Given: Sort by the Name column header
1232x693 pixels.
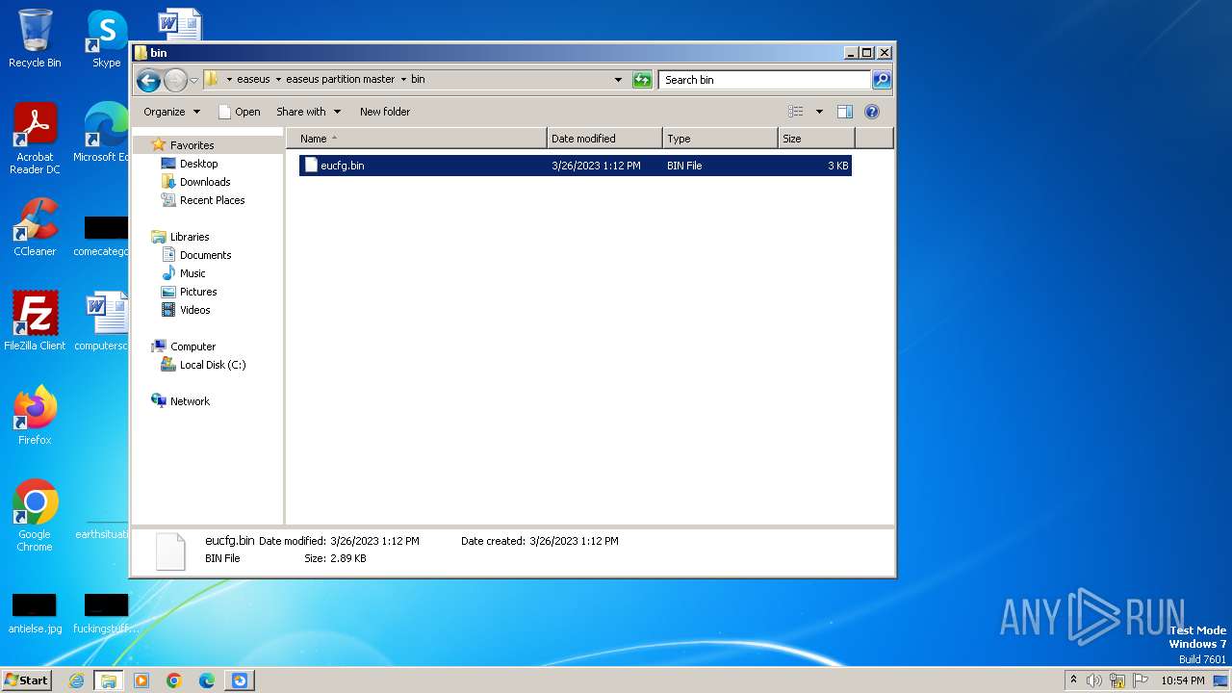Looking at the screenshot, I should click(x=417, y=139).
